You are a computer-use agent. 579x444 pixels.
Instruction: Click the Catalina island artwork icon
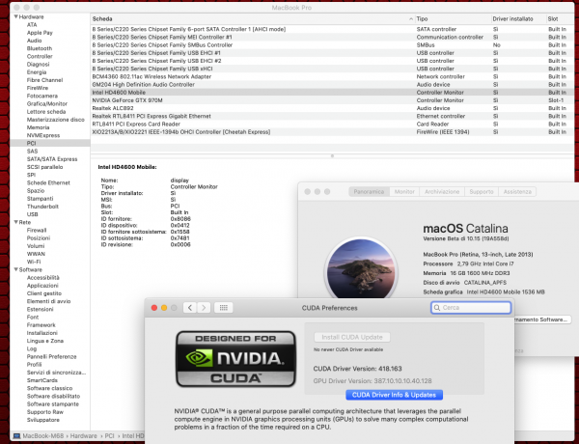click(361, 271)
